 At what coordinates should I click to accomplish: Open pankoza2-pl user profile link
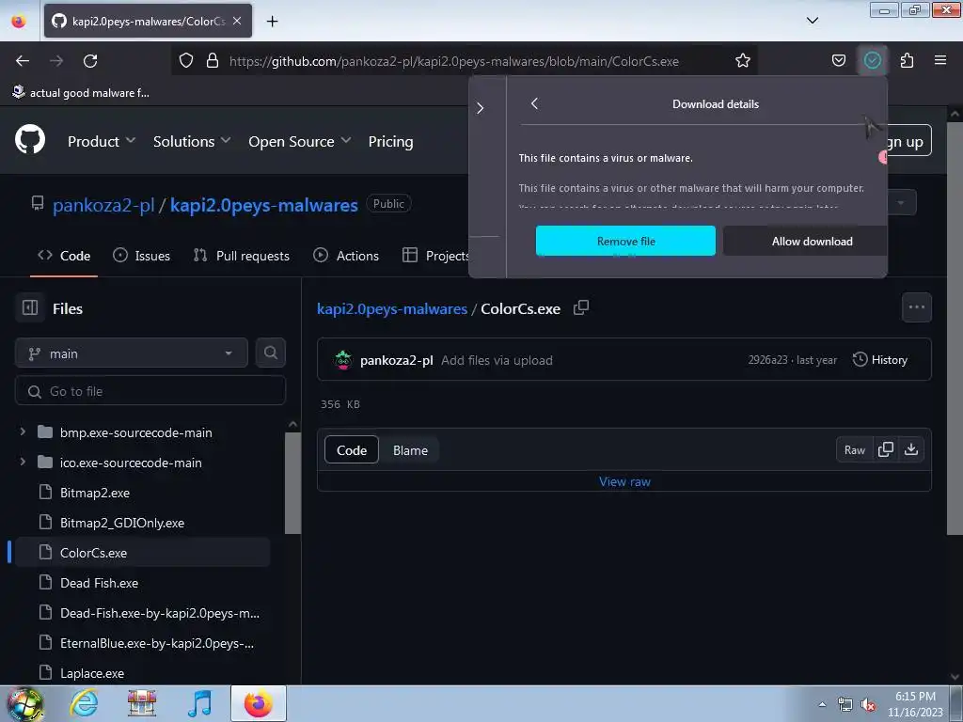pyautogui.click(x=103, y=205)
